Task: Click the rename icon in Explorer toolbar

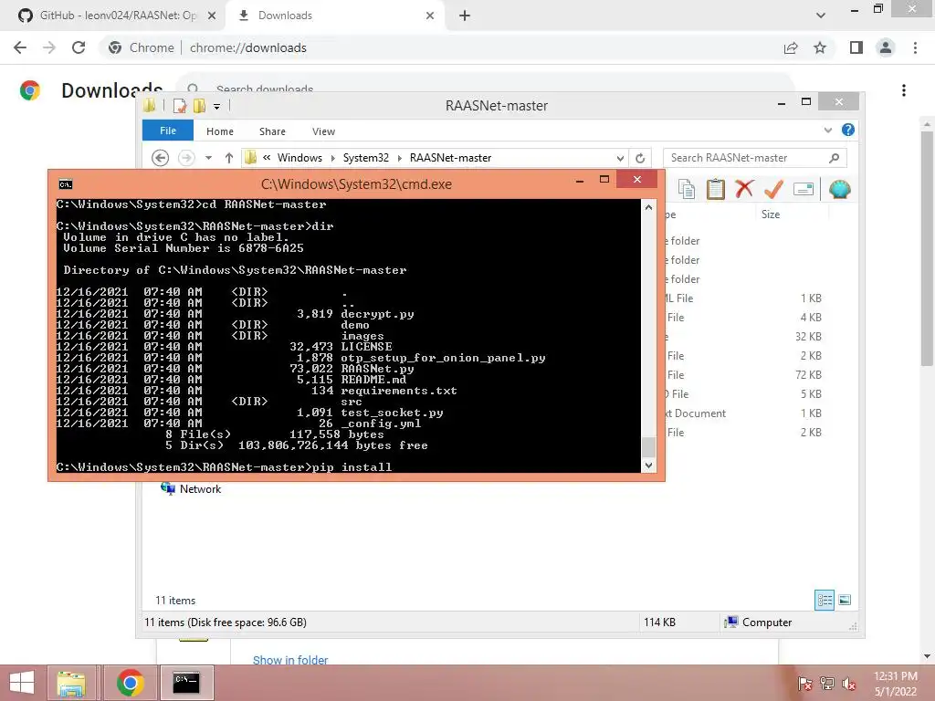Action: click(804, 190)
